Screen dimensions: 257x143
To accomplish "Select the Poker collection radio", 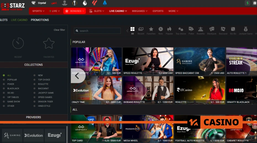I will pyautogui.click(x=4, y=84).
